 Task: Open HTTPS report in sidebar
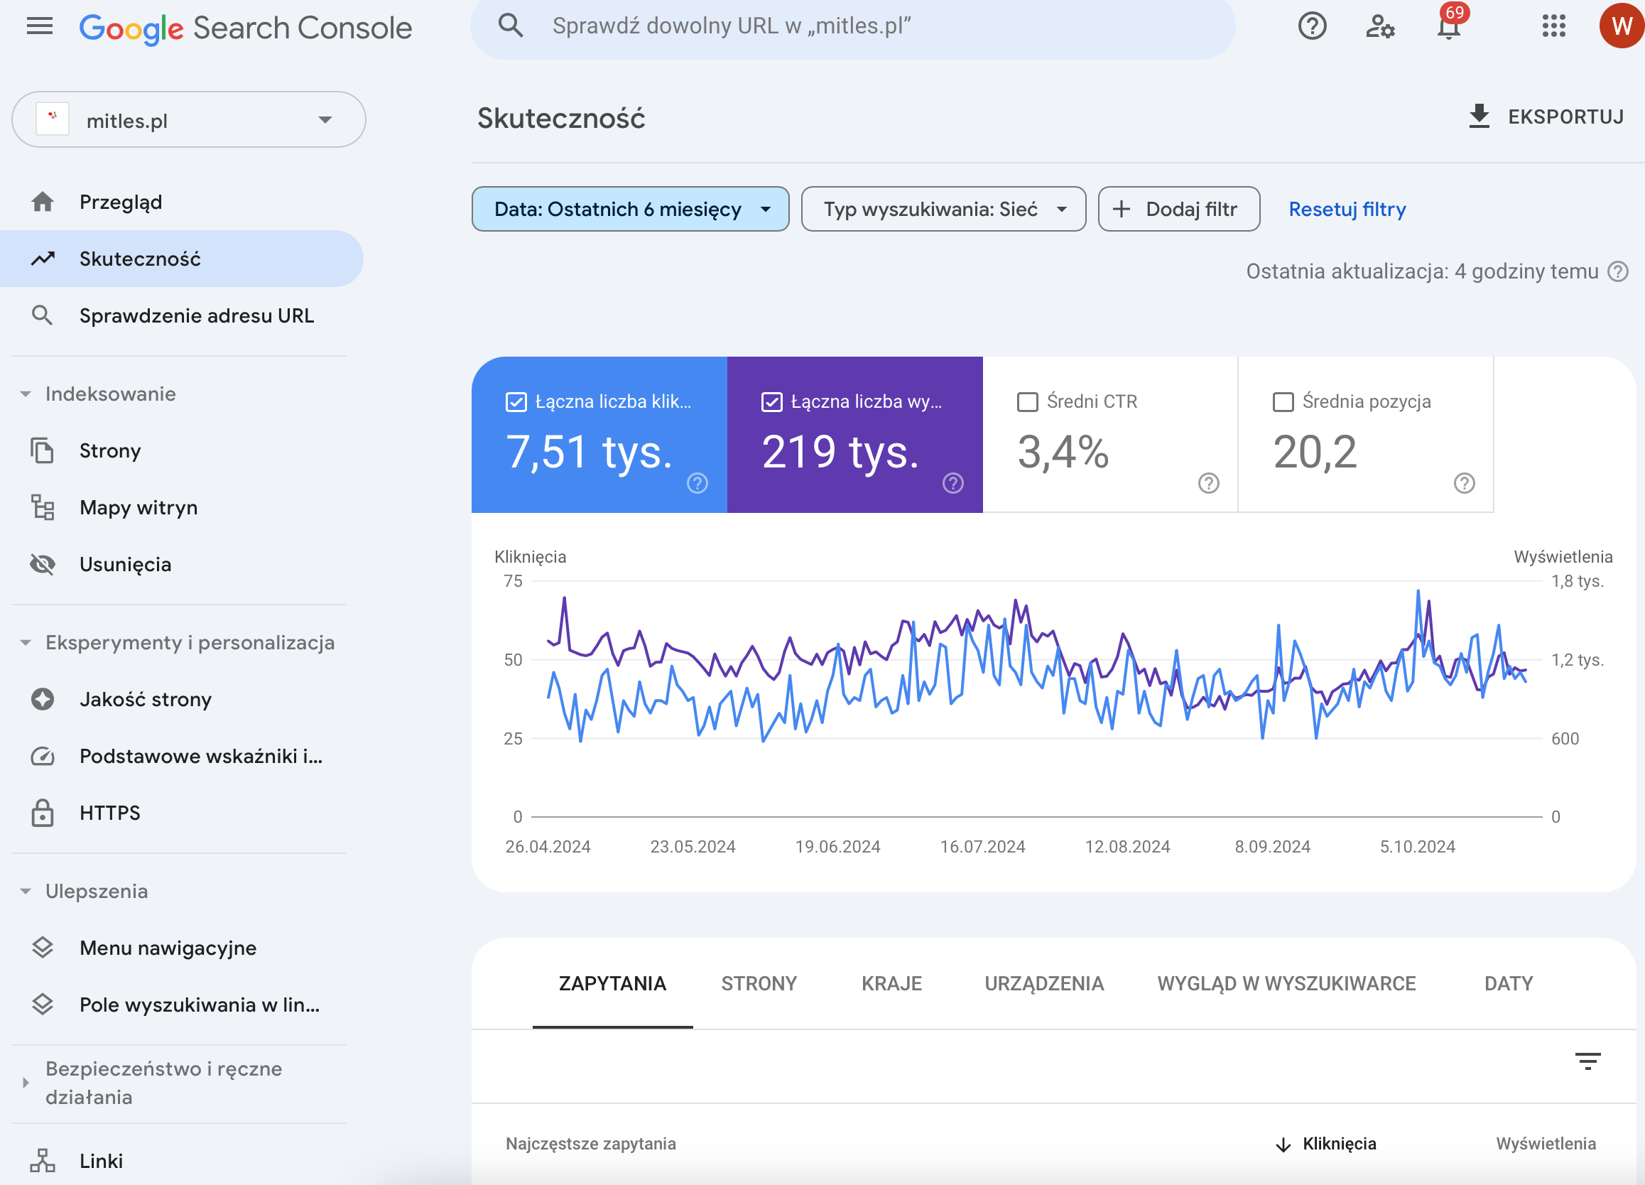pyautogui.click(x=181, y=813)
